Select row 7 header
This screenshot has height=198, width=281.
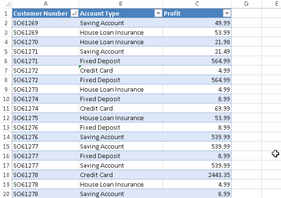[x=6, y=70]
